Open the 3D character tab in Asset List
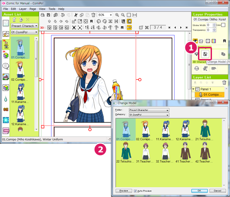Viewport: 230px width, 197px height. [6, 45]
